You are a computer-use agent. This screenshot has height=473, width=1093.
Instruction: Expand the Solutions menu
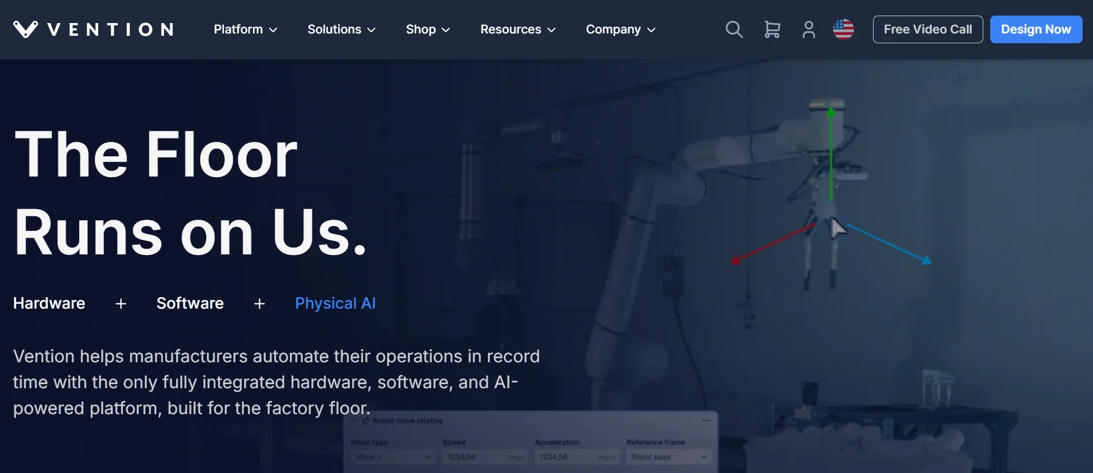pyautogui.click(x=341, y=29)
